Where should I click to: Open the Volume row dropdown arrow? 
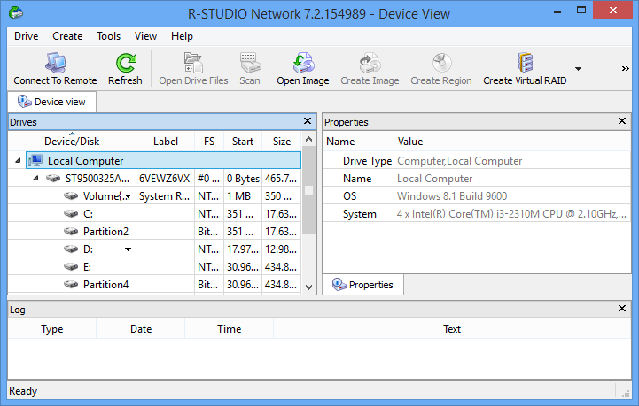[128, 197]
